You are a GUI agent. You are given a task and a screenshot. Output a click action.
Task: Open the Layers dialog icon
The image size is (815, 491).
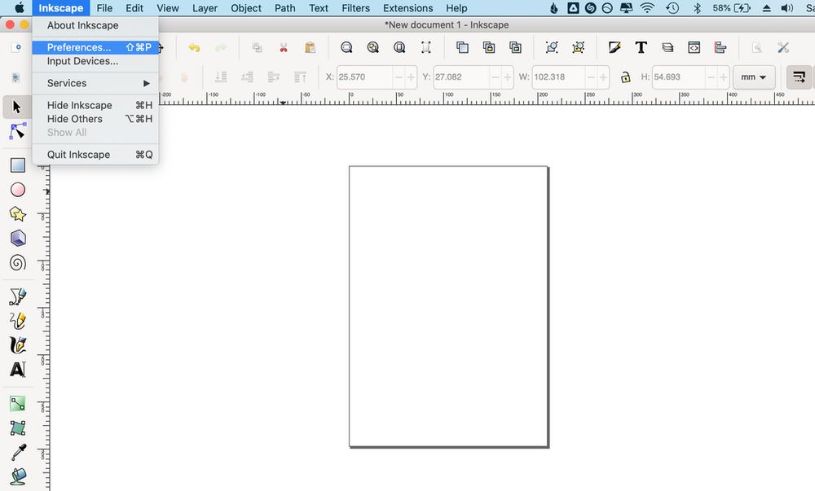click(667, 47)
